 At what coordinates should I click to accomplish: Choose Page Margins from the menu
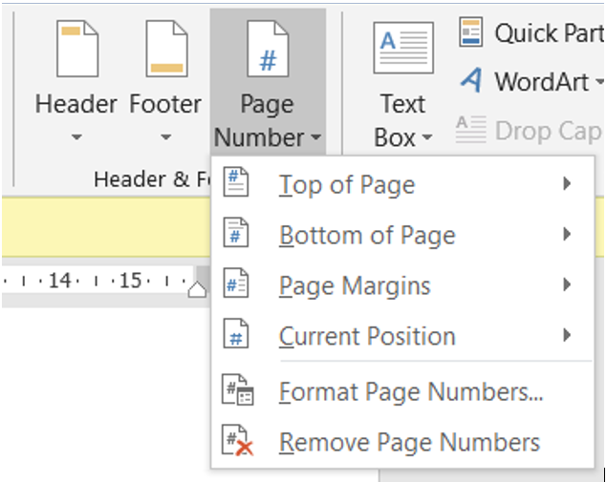(x=355, y=285)
